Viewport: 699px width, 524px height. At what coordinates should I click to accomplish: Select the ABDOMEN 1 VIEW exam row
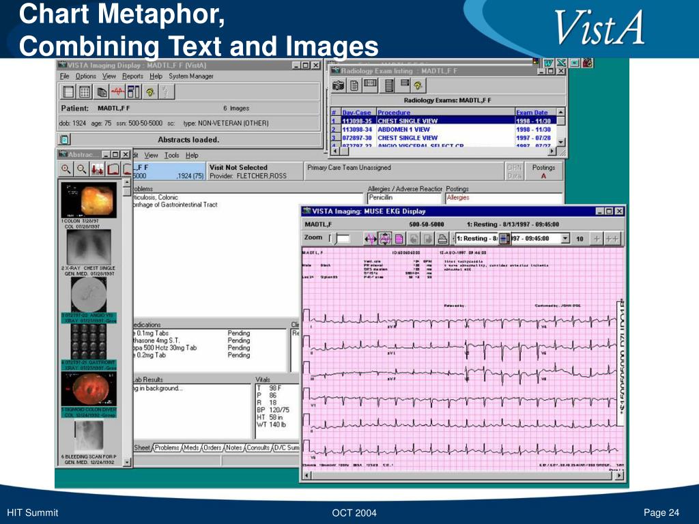(x=403, y=130)
